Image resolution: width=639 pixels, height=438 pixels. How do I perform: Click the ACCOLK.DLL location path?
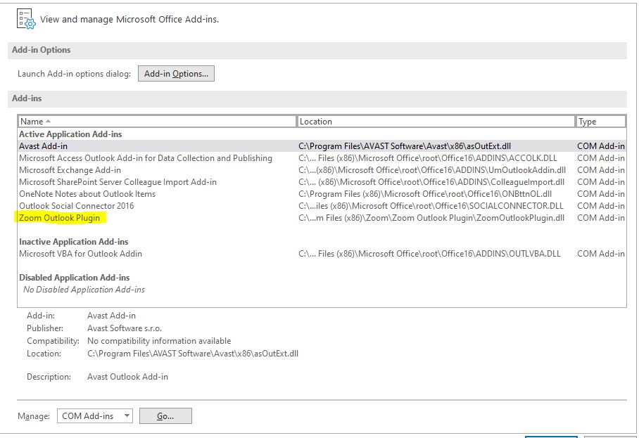tap(427, 158)
